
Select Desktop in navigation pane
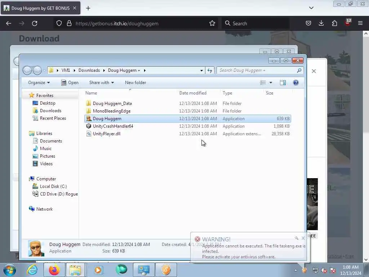point(48,103)
